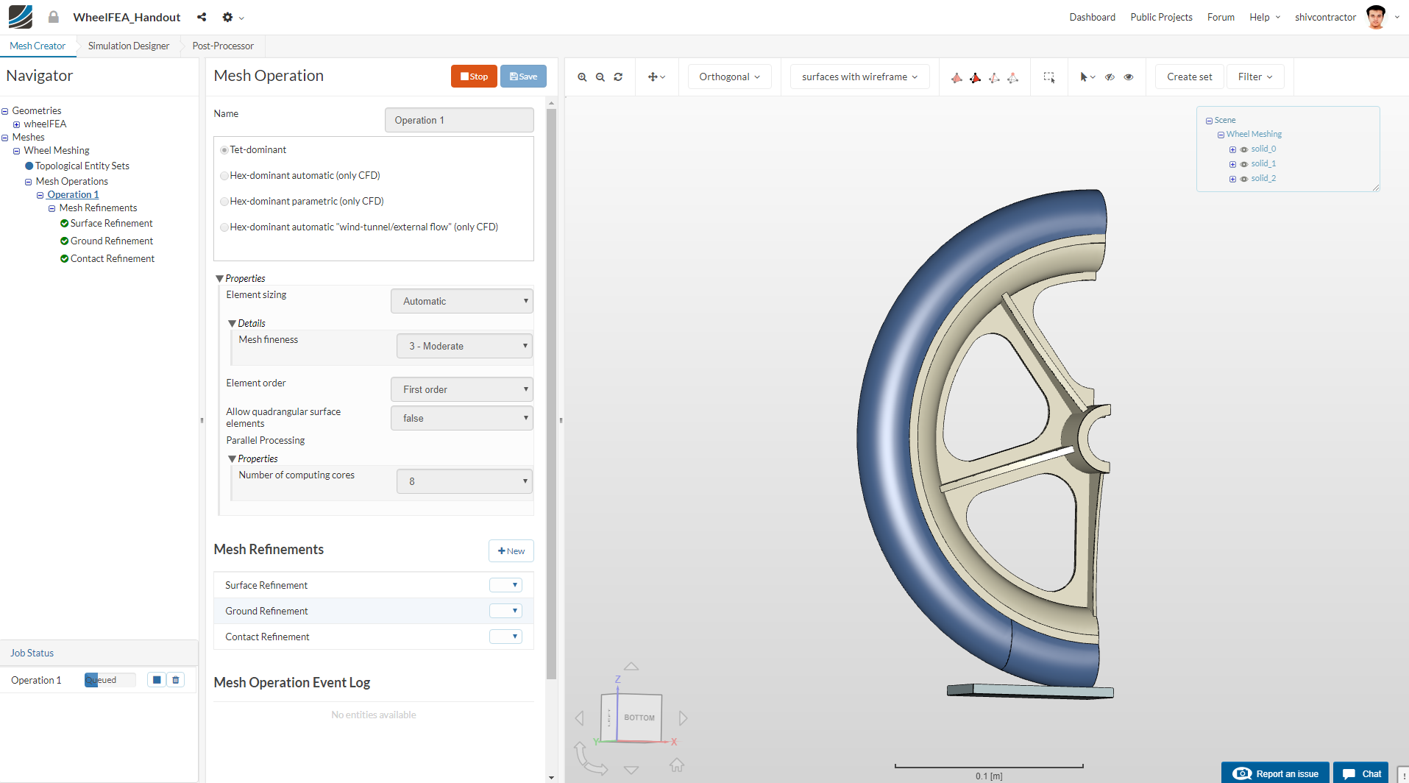1409x783 pixels.
Task: Switch to the Simulation Designer tab
Action: [x=129, y=46]
